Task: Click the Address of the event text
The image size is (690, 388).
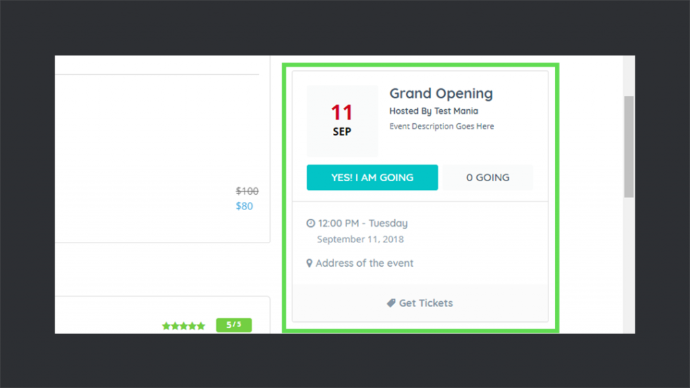Action: click(365, 263)
